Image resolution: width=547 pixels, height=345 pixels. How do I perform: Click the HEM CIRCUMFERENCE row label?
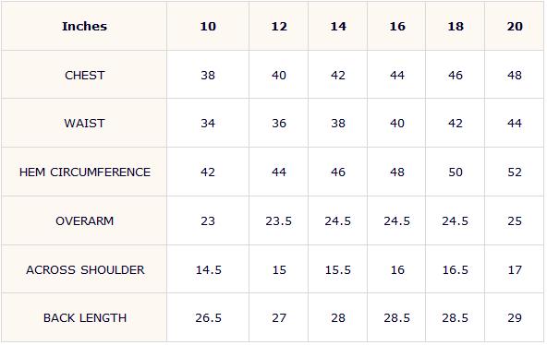pyautogui.click(x=85, y=172)
